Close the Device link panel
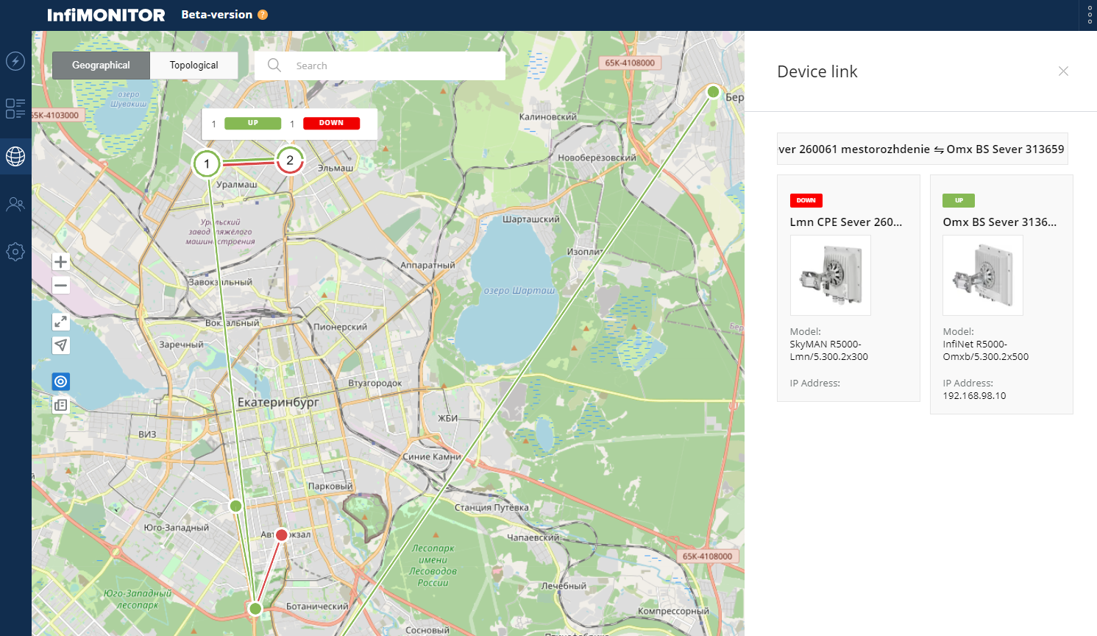 click(x=1063, y=71)
